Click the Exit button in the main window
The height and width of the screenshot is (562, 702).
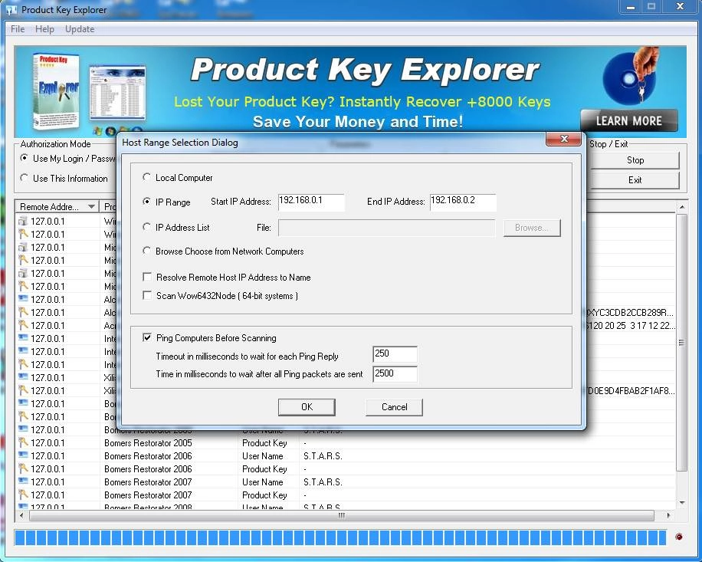[635, 180]
